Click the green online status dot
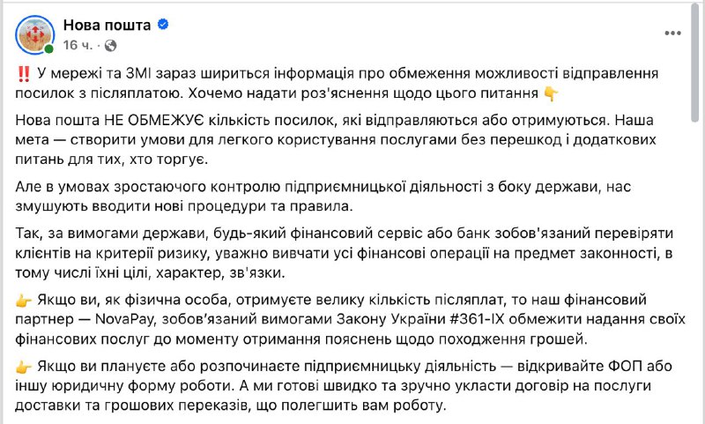 [x=49, y=48]
